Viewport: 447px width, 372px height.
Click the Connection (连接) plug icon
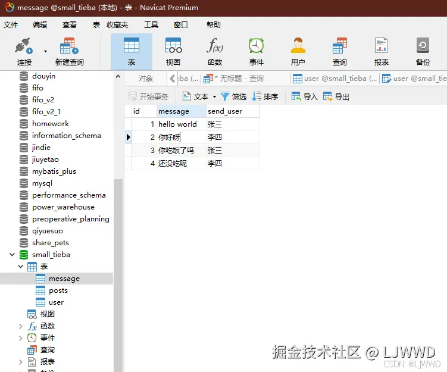(24, 46)
